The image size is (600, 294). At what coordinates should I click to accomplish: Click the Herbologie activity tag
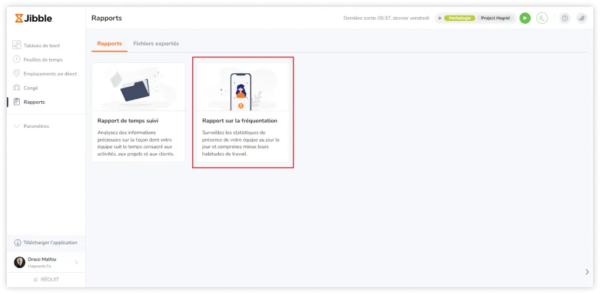click(x=459, y=18)
